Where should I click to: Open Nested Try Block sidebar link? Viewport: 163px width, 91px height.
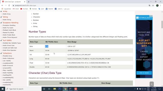[8, 33]
